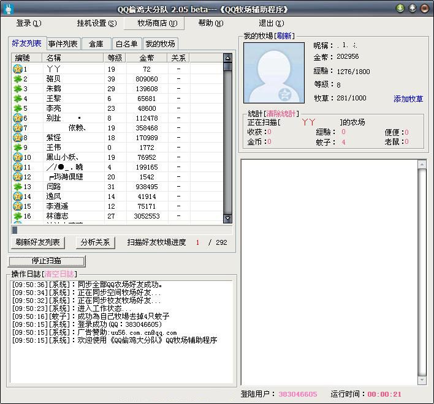Click the rabbit app icon in title bar
The width and height of the screenshot is (434, 404).
pos(9,9)
